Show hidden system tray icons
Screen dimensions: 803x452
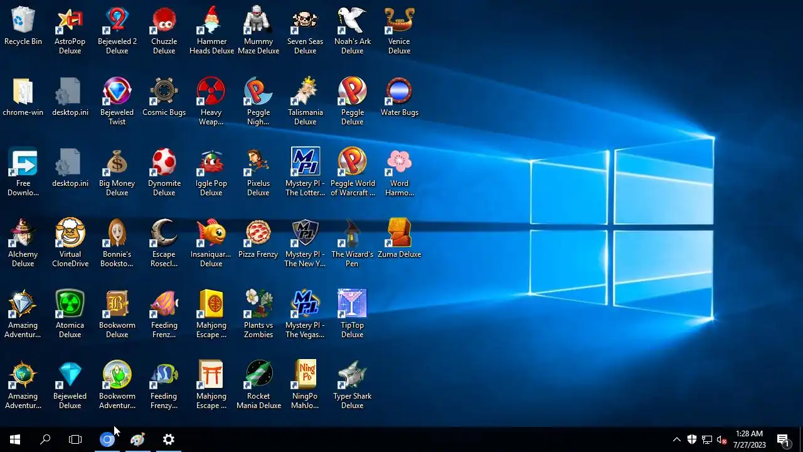(x=676, y=439)
